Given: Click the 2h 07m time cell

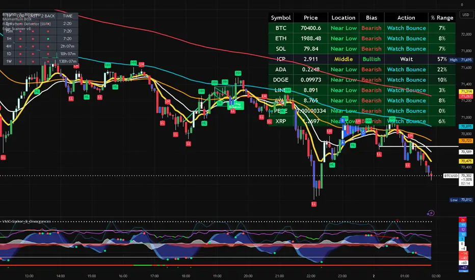Looking at the screenshot, I should (68, 46).
